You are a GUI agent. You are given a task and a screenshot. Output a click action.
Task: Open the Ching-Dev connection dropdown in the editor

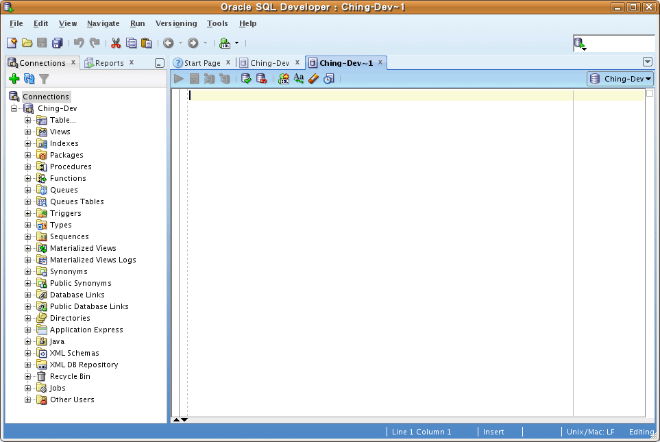pyautogui.click(x=620, y=79)
